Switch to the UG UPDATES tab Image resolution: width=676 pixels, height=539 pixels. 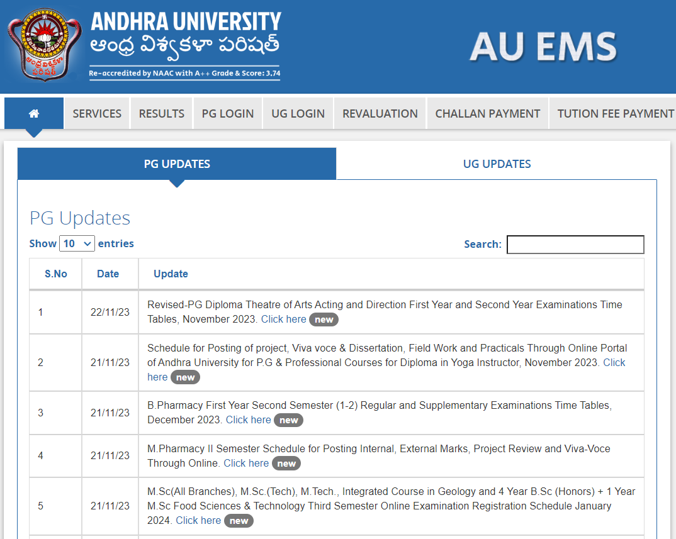(x=497, y=164)
